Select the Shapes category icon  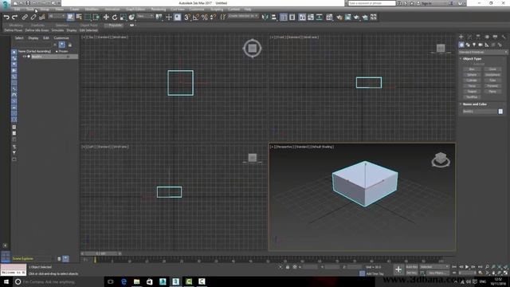click(468, 45)
